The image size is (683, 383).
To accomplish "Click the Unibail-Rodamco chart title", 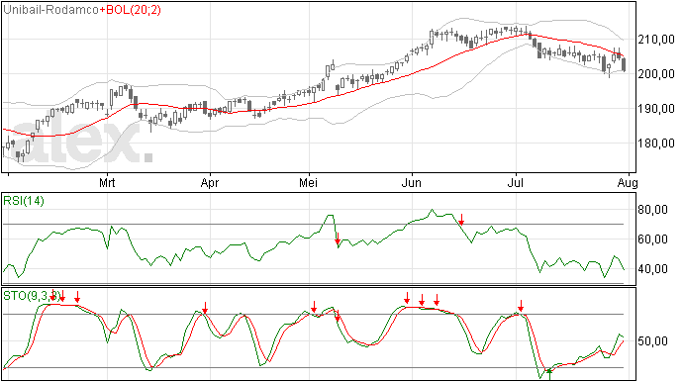I will tap(50, 10).
